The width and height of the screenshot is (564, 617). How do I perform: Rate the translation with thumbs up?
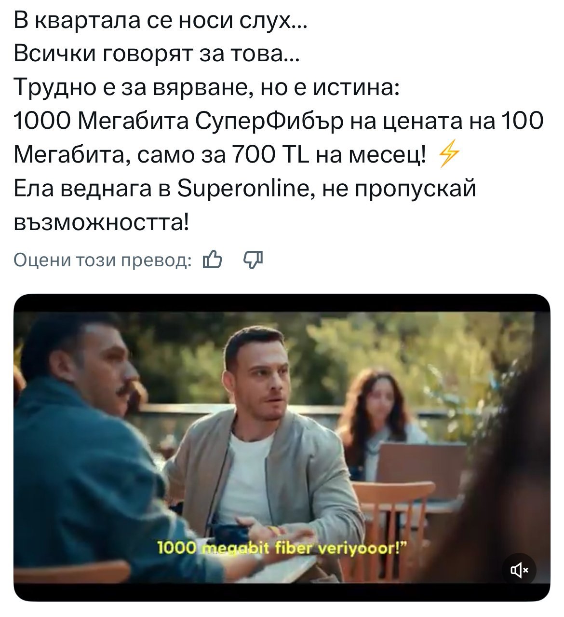click(x=212, y=260)
